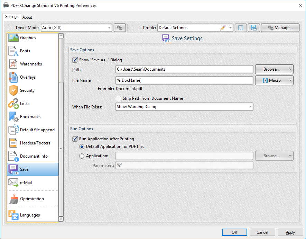This screenshot has height=239, width=306.
Task: Expand the Profile dropdown arrow
Action: pyautogui.click(x=231, y=28)
